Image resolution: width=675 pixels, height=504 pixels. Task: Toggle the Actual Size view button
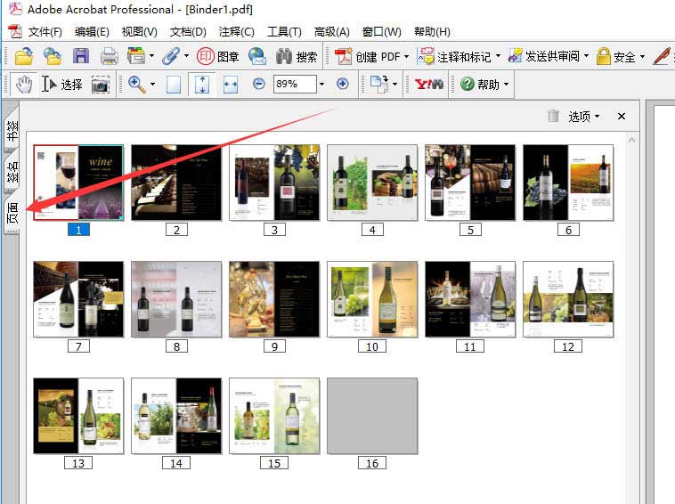coord(174,84)
